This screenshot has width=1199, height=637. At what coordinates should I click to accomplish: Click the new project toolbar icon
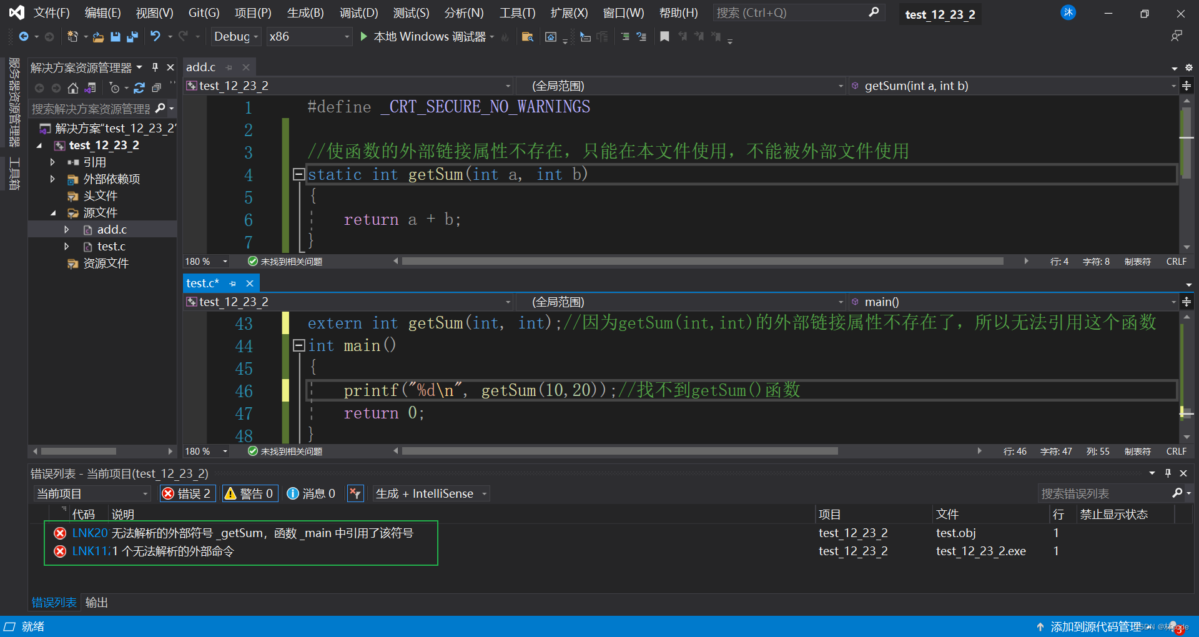pos(72,37)
